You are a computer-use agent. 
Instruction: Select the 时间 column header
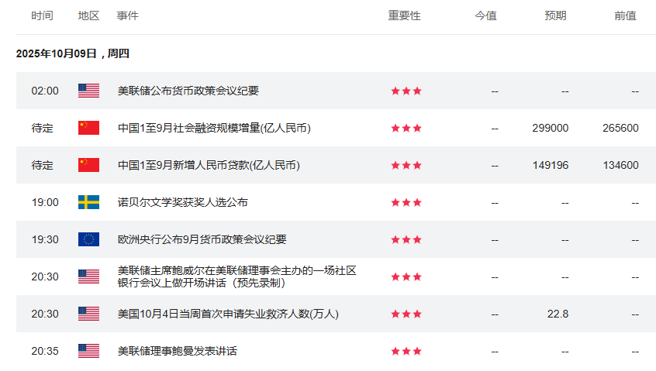tap(43, 15)
